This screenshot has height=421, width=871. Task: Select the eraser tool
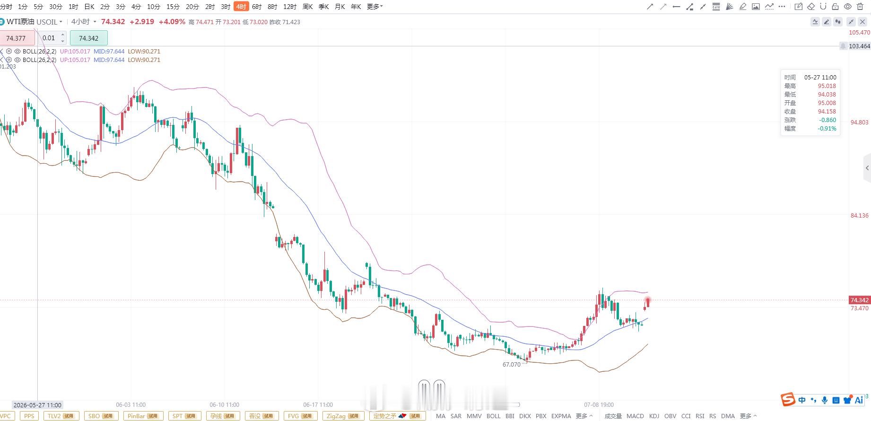click(x=811, y=7)
